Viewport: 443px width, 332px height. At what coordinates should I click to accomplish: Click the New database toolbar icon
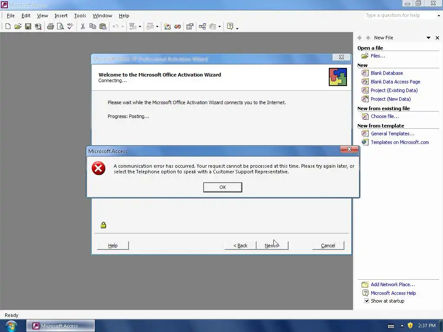[x=8, y=26]
